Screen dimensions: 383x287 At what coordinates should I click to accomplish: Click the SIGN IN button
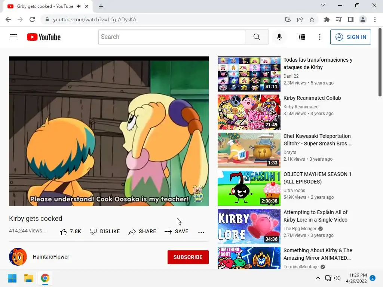[350, 37]
